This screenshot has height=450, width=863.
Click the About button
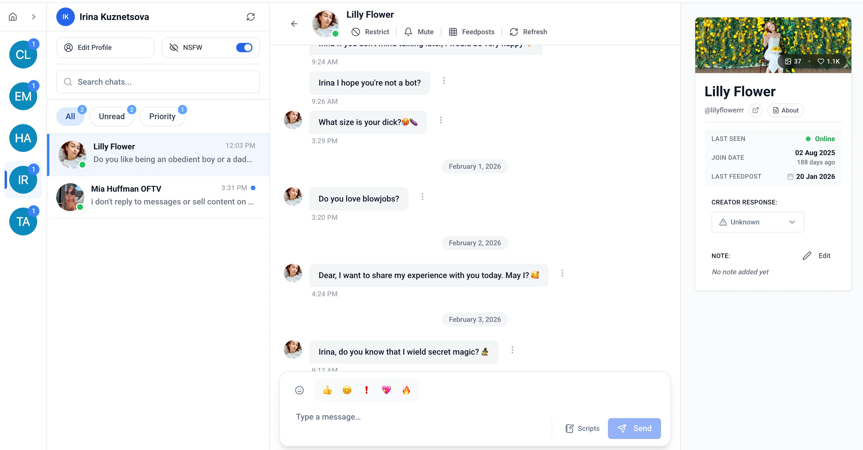pyautogui.click(x=786, y=110)
